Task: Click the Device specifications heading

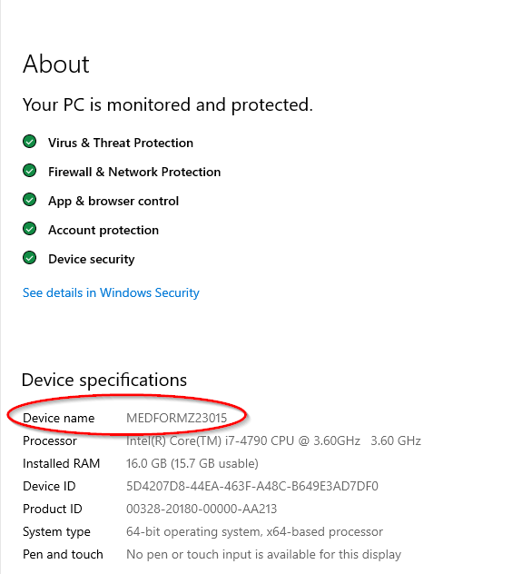Action: 104,380
